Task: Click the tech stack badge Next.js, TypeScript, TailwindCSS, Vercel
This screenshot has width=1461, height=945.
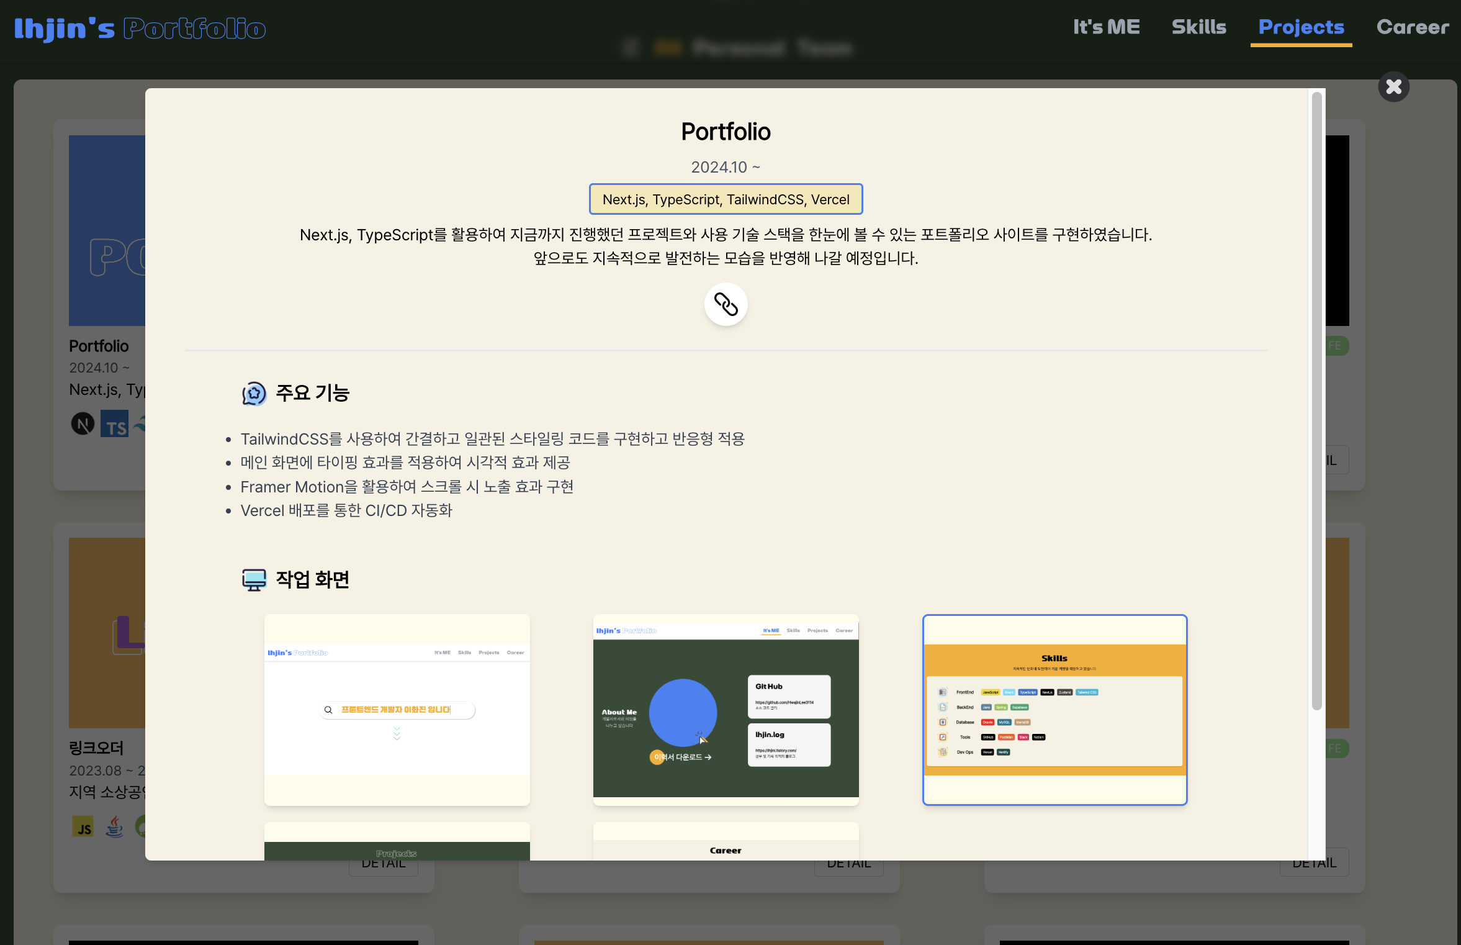Action: coord(726,199)
